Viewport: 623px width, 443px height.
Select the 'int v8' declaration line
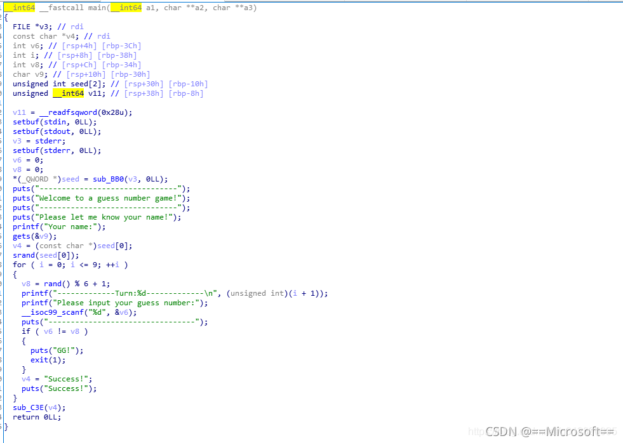coord(77,65)
